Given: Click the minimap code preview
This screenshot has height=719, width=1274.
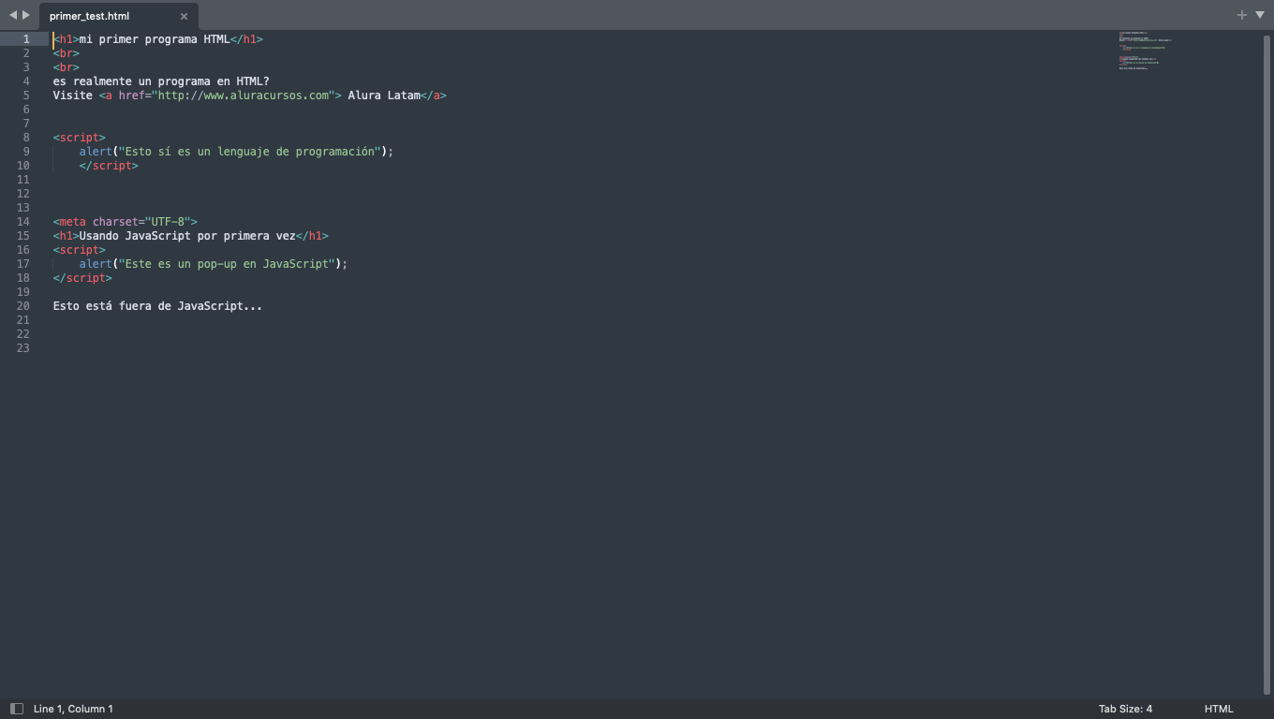Looking at the screenshot, I should [x=1145, y=51].
